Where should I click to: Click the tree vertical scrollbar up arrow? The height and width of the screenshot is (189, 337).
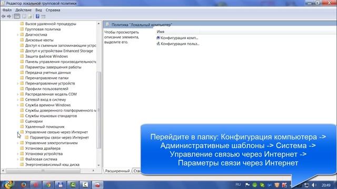pyautogui.click(x=98, y=23)
